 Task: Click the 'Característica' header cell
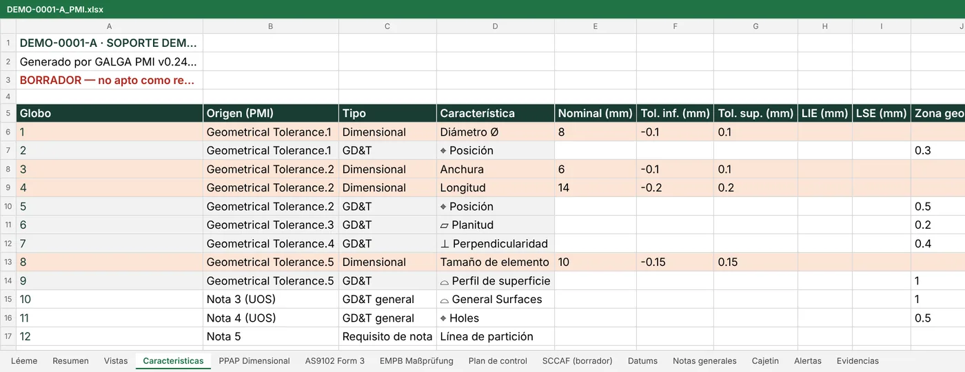(x=496, y=114)
